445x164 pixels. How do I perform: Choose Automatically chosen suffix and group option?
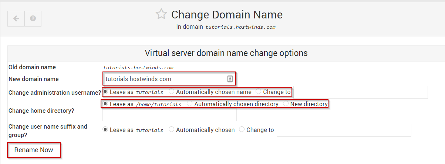tap(171, 130)
